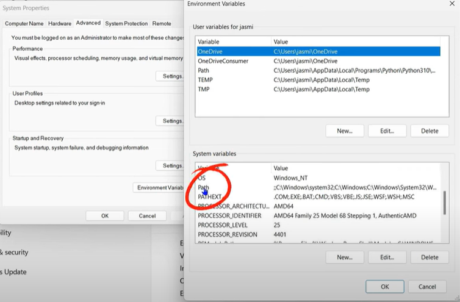Go to the Remote tab
460x302 pixels.
(162, 23)
